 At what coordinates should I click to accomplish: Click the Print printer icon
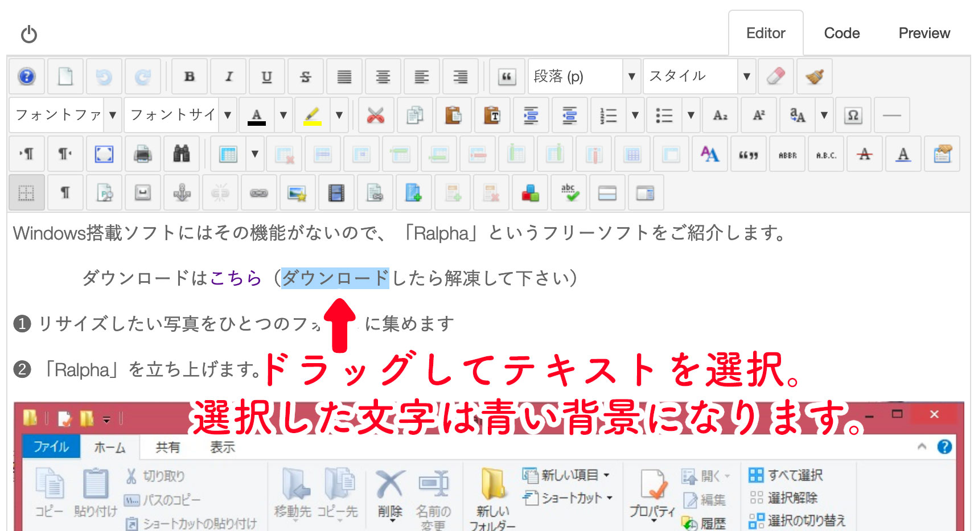click(142, 154)
